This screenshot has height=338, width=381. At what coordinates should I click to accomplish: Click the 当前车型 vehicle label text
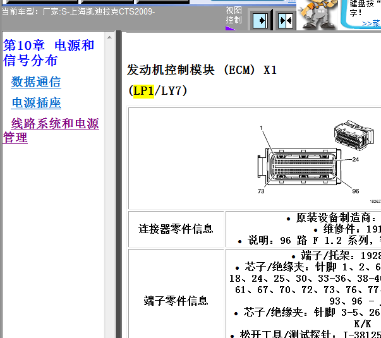[x=78, y=11]
